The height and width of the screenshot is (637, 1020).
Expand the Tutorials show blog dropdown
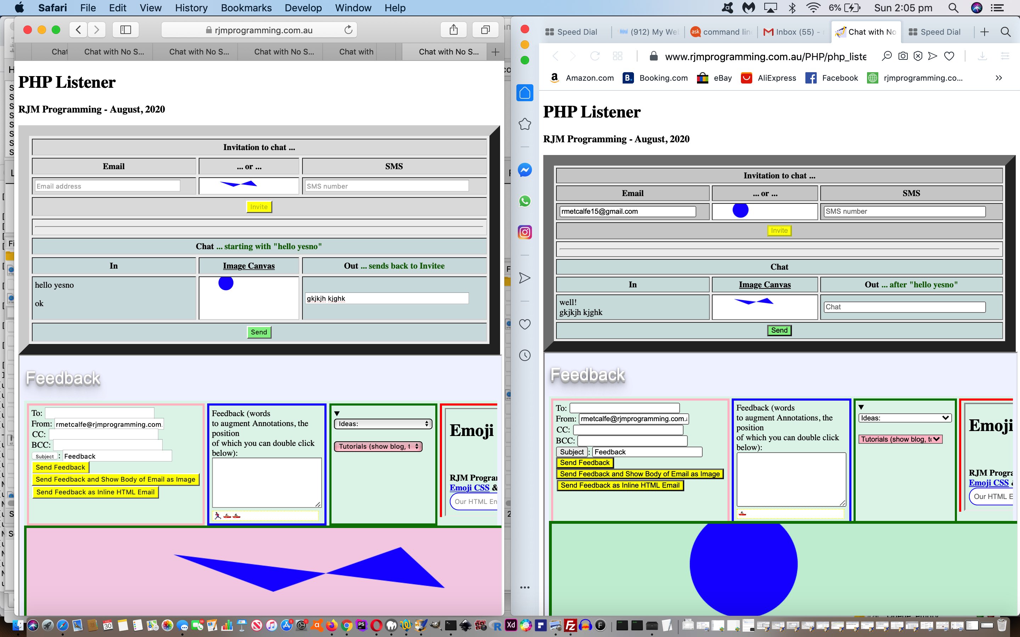coord(378,446)
